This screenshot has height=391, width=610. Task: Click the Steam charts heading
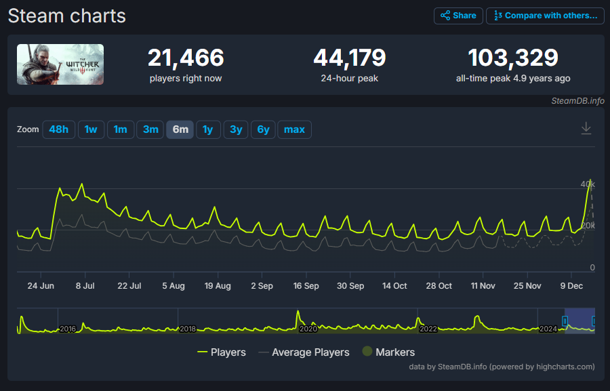(67, 16)
